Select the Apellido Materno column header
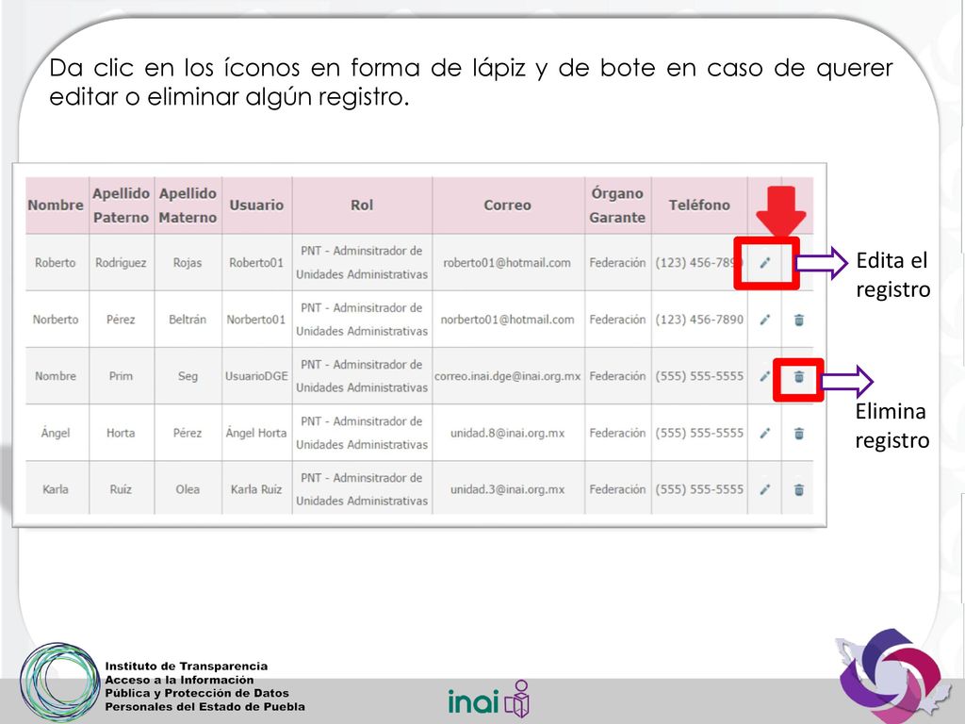 (188, 205)
